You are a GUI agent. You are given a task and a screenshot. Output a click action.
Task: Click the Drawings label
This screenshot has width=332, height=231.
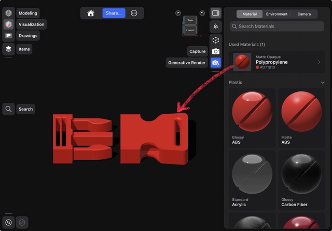coord(28,36)
